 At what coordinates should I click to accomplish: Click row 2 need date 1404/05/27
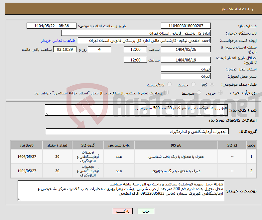[x=27, y=171]
